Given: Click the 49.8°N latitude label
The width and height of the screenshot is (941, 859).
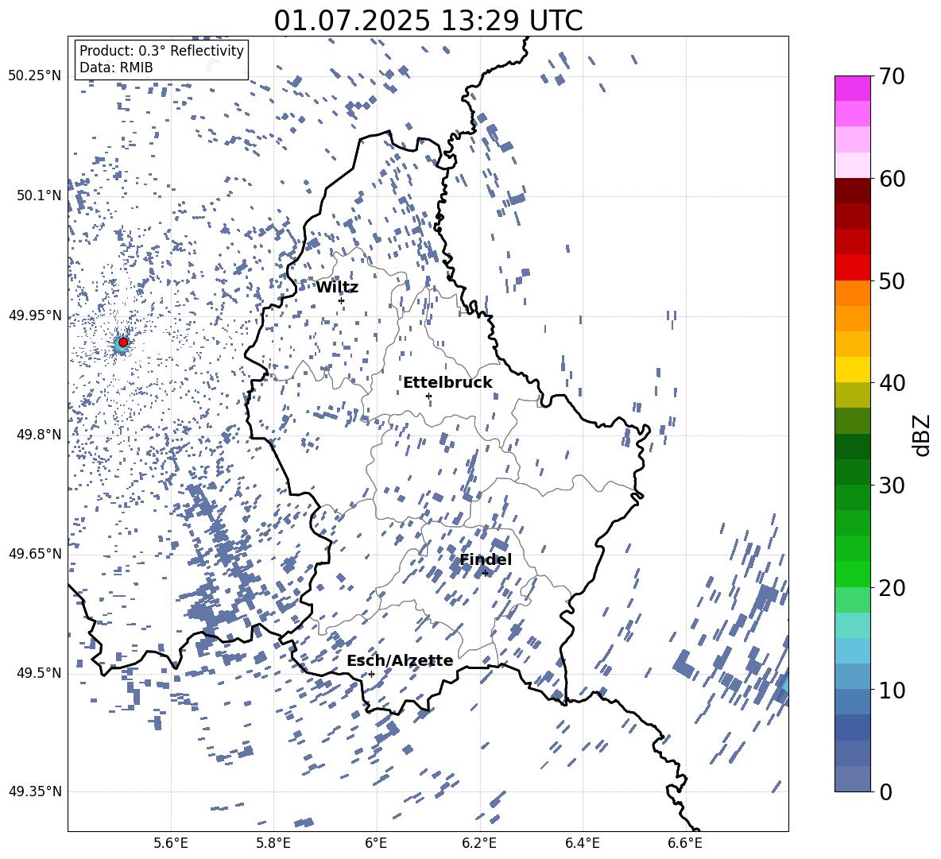Looking at the screenshot, I should 39,435.
